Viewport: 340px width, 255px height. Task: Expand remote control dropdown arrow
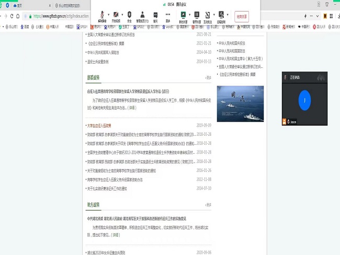tap(228, 15)
